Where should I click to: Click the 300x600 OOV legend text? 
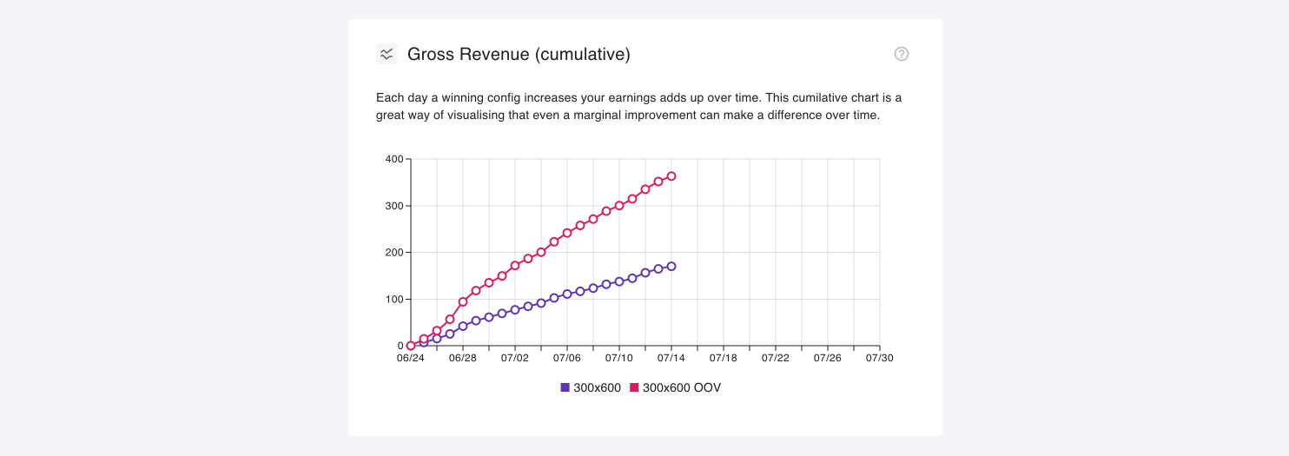[x=682, y=387]
